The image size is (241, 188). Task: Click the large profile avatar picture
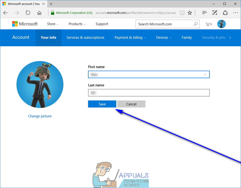point(40,85)
